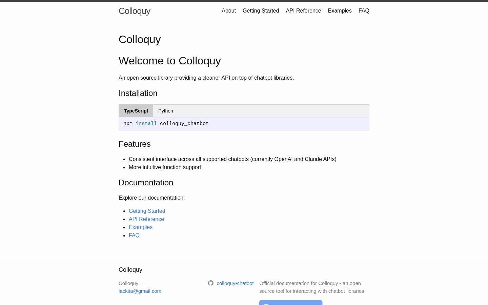Click the "Official documentation for Colloquy" footer description
The image size is (488, 305).
pyautogui.click(x=312, y=287)
